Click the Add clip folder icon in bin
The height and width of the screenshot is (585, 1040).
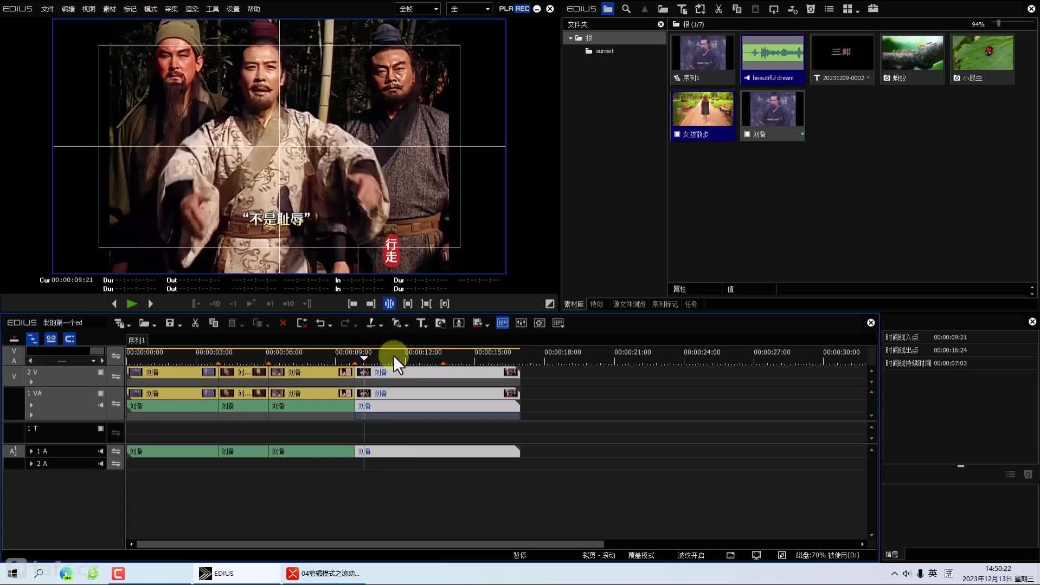tap(663, 9)
